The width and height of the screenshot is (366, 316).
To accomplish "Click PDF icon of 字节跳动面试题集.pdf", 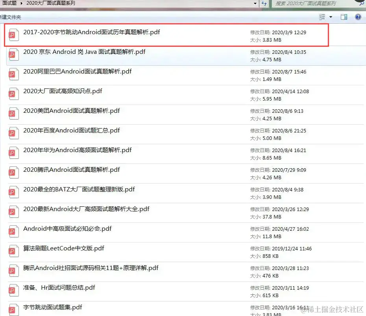I will 13,310.
